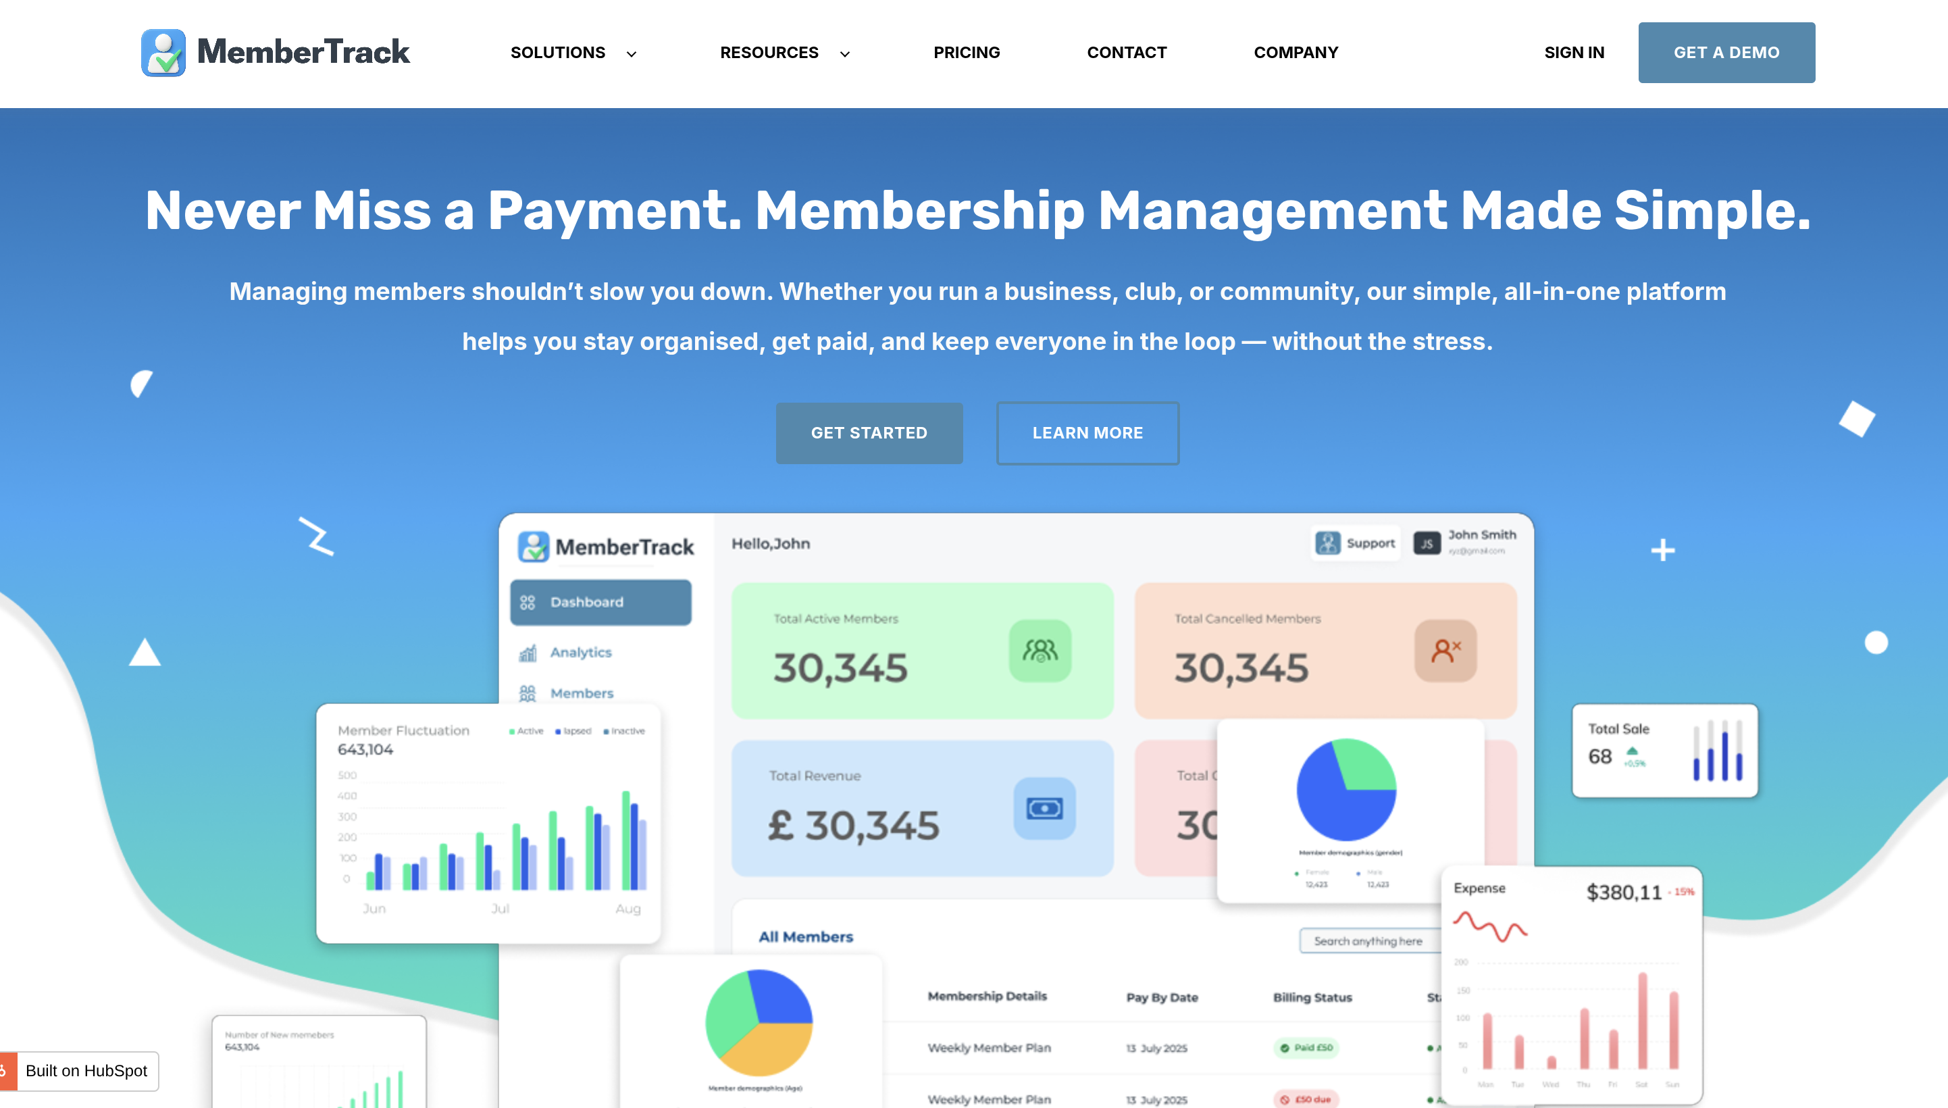Click the Total Sale card
The image size is (1948, 1108).
pos(1664,751)
